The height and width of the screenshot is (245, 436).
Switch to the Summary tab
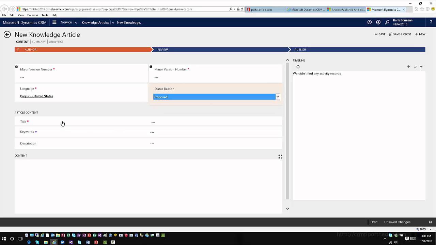(x=38, y=42)
